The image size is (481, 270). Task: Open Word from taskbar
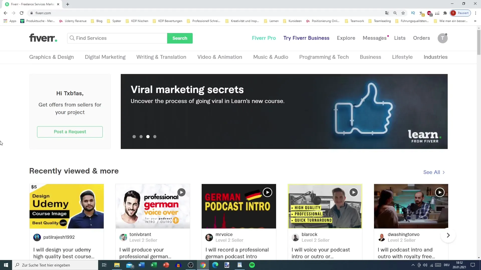coord(142,265)
